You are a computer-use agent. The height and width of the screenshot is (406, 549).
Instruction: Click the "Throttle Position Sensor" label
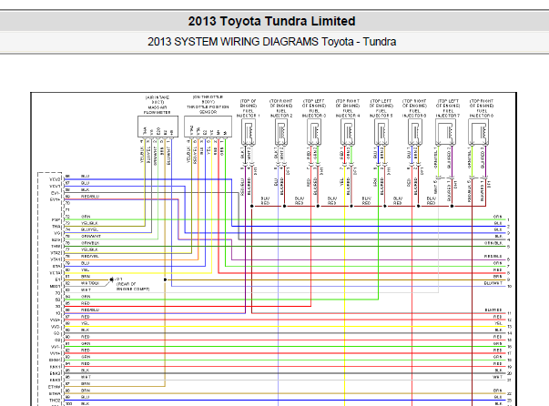click(208, 109)
